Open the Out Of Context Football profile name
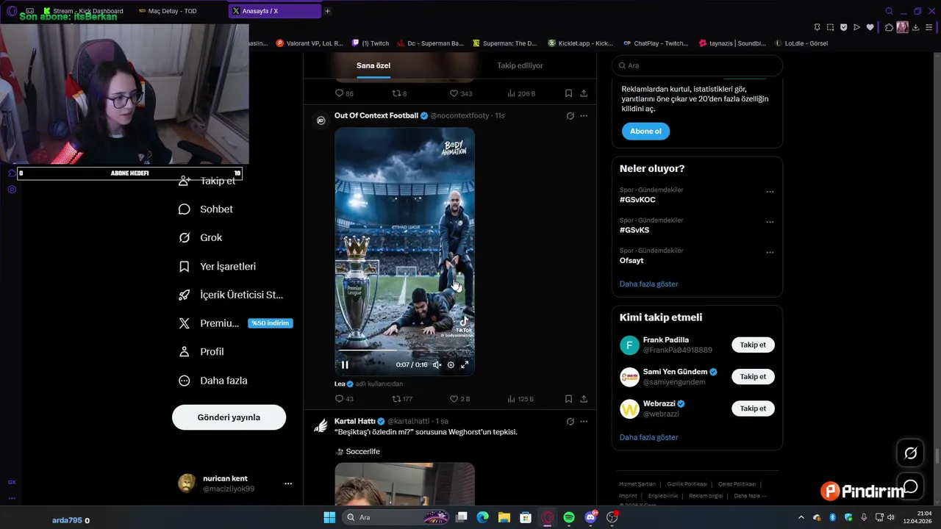The height and width of the screenshot is (529, 941). pyautogui.click(x=376, y=115)
